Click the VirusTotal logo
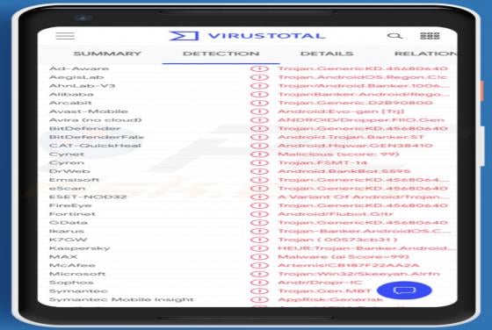This screenshot has width=492, height=330. [x=247, y=36]
